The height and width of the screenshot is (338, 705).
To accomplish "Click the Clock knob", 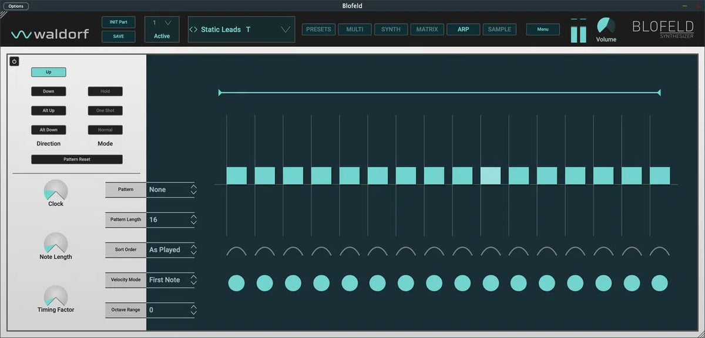I will (56, 191).
